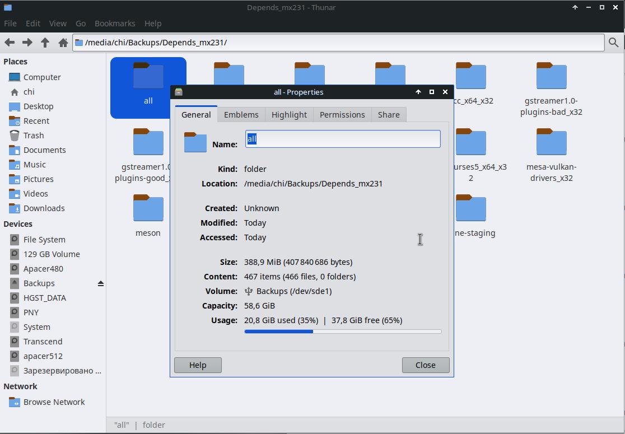Select the meson folder
Screen dimensions: 625x434
(x=148, y=216)
